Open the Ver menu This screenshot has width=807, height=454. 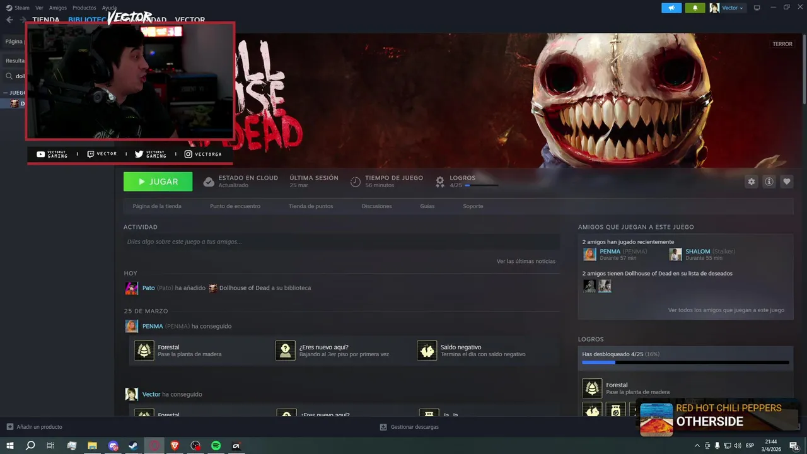[x=39, y=8]
